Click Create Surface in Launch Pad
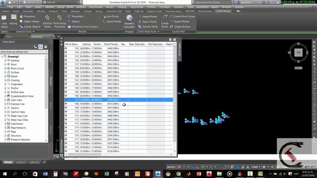This screenshot has height=178, width=317. pyautogui.click(x=180, y=26)
